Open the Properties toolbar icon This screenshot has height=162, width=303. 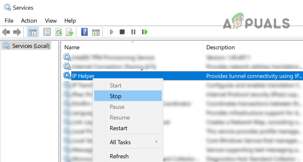tap(47, 32)
